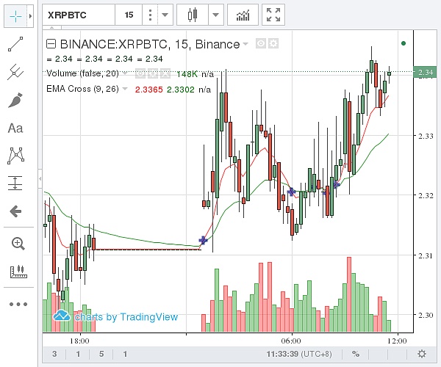Select the '1' range button after 5

(x=125, y=354)
